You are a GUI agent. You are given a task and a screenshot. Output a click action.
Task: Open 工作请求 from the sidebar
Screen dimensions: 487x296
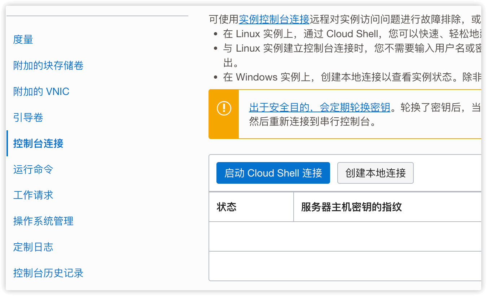point(33,195)
